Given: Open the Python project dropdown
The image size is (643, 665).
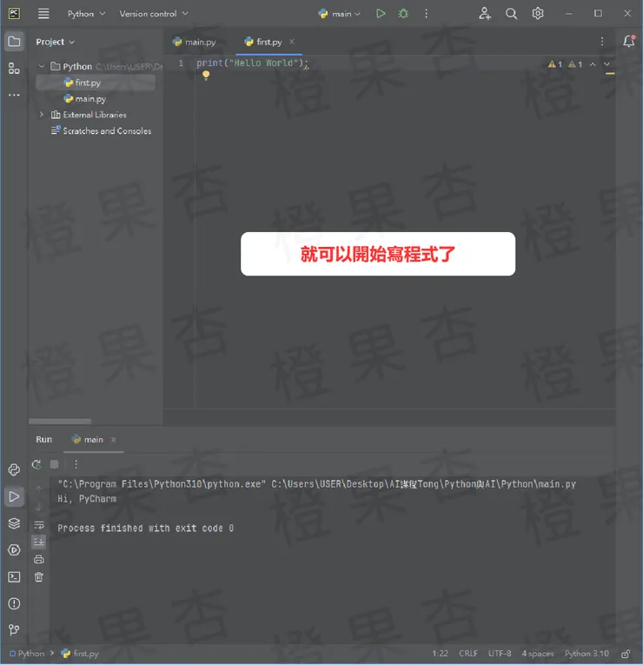Looking at the screenshot, I should [x=86, y=14].
